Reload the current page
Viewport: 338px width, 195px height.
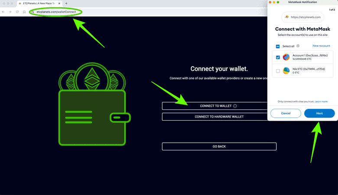(x=17, y=12)
